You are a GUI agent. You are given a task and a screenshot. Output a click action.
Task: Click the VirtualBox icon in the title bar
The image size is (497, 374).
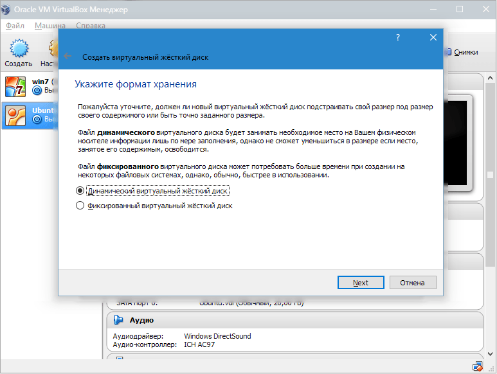[9, 9]
